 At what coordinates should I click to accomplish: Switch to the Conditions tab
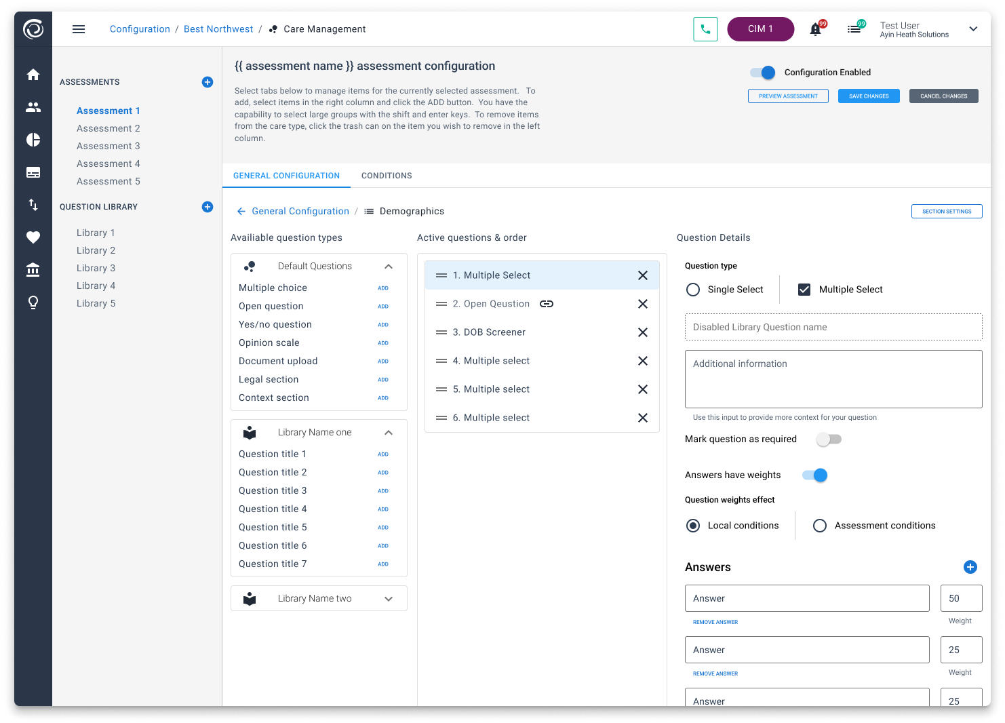click(387, 176)
